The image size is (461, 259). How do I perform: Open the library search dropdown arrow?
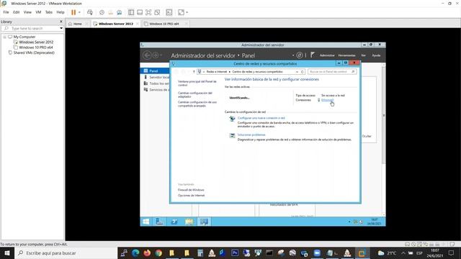point(61,29)
